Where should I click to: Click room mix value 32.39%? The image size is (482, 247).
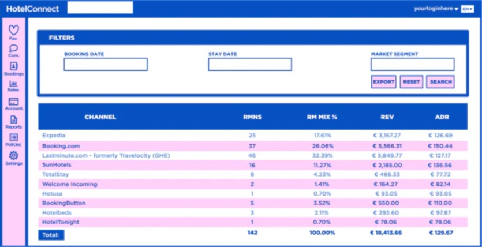coord(322,155)
